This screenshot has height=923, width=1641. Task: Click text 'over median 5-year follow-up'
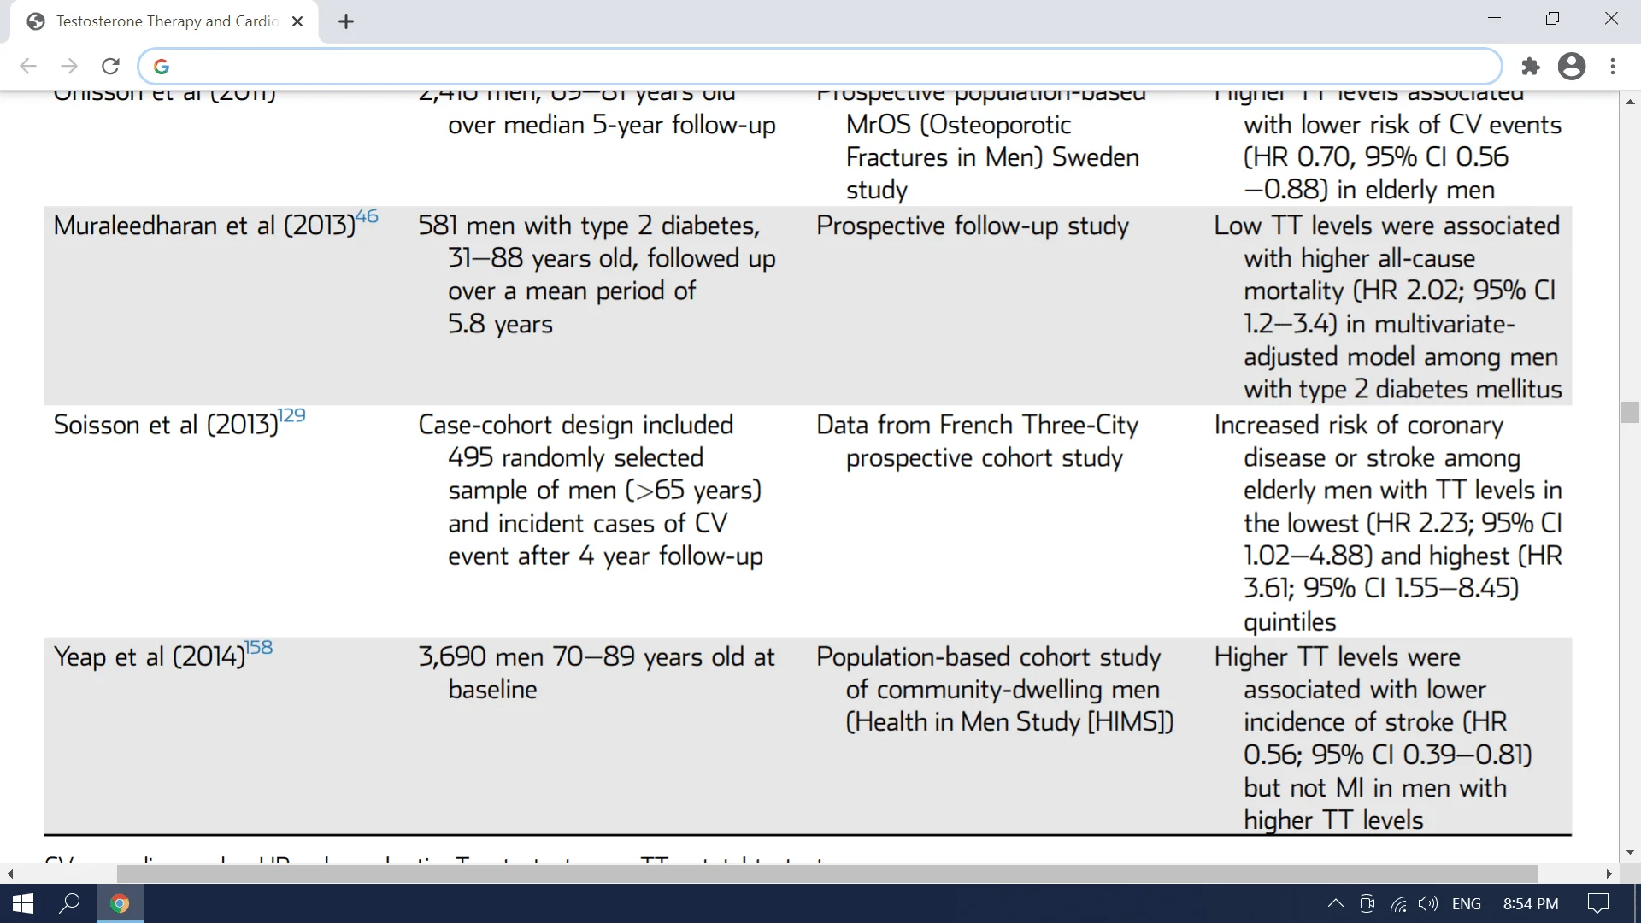(612, 125)
